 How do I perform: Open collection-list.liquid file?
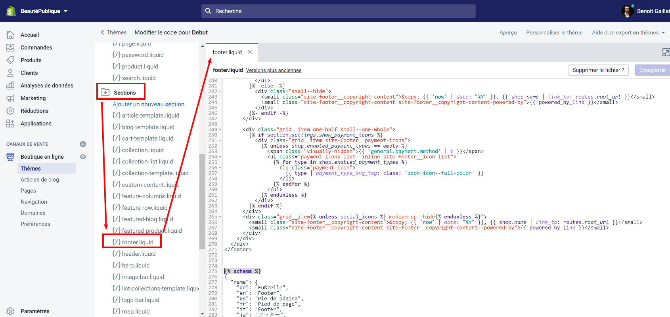coord(143,161)
